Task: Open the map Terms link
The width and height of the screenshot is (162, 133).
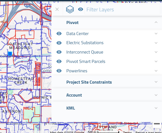Action: (127, 132)
